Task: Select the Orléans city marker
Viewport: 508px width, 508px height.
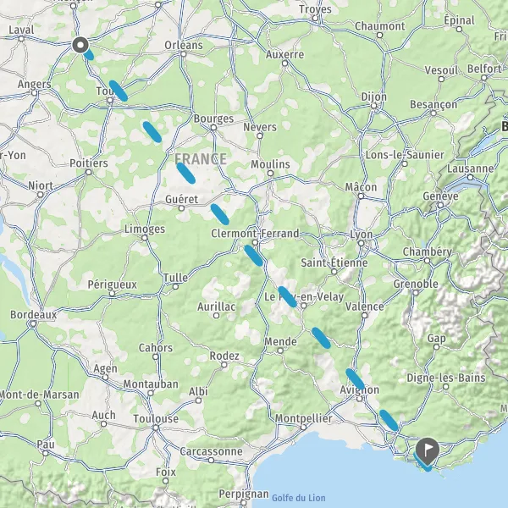Action: tap(184, 54)
